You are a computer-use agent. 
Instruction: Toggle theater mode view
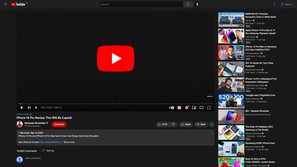click(201, 108)
